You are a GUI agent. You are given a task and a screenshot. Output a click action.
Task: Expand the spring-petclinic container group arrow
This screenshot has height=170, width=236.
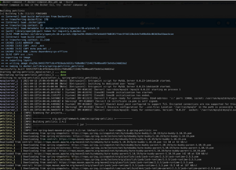(x=82, y=41)
